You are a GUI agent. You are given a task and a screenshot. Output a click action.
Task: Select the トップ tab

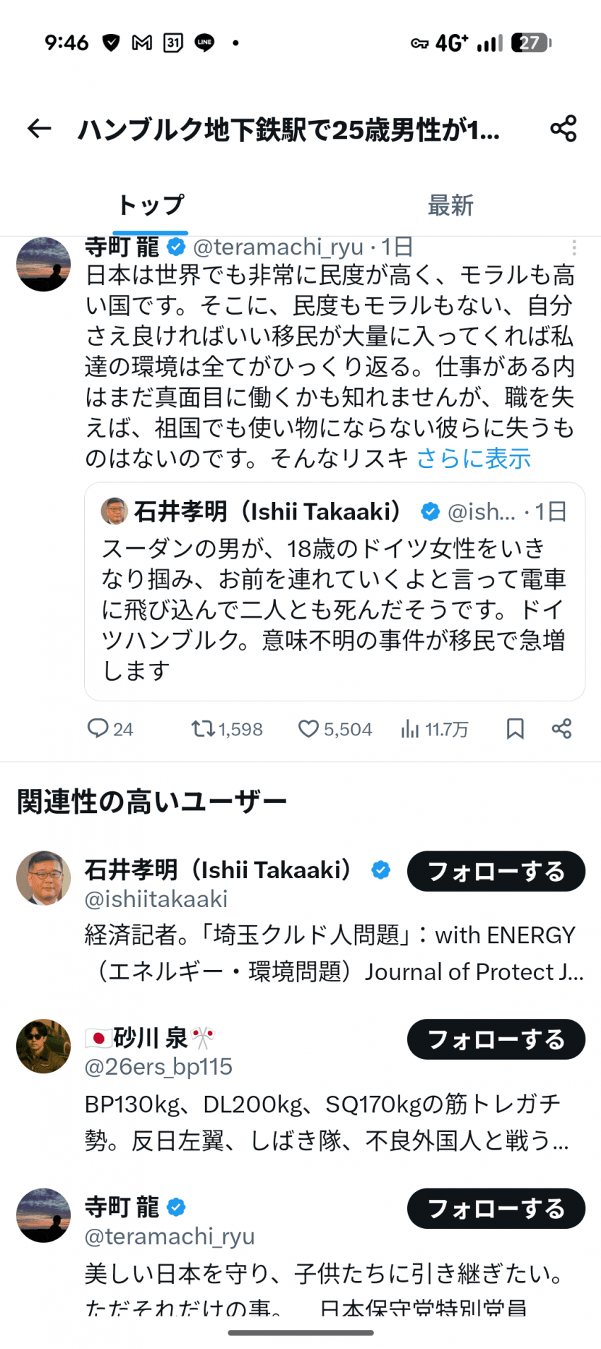click(x=151, y=206)
